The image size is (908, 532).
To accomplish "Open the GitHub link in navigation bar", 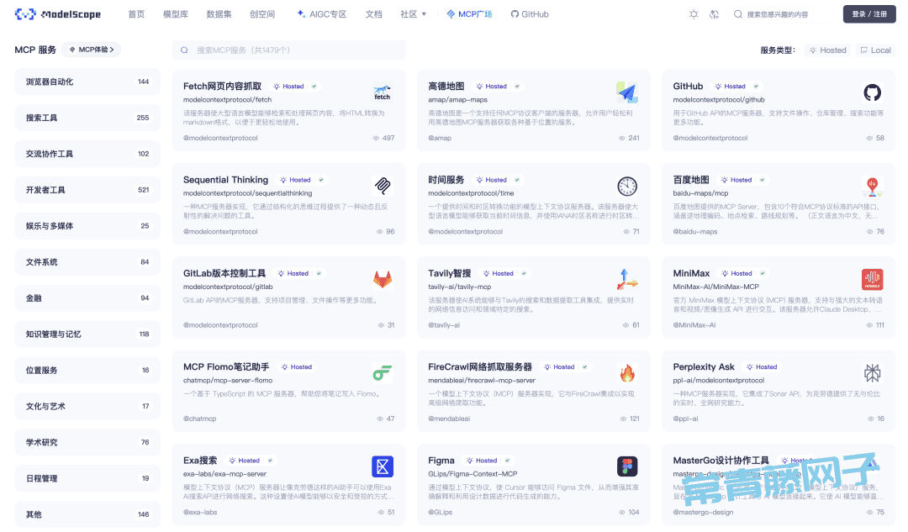I will tap(530, 14).
